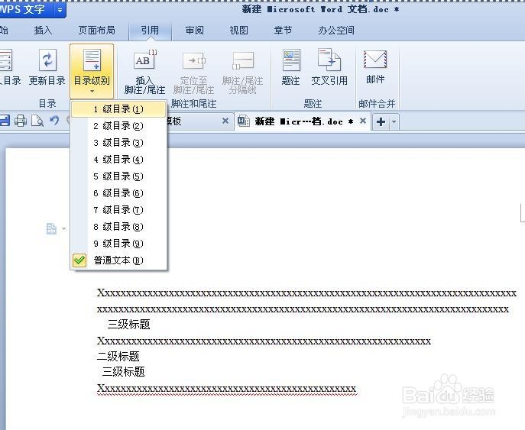Switch to the 引用 ribbon tab
The width and height of the screenshot is (525, 430).
150,31
